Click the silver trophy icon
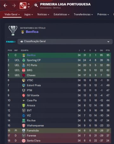The image size is (114, 144). point(13,31)
